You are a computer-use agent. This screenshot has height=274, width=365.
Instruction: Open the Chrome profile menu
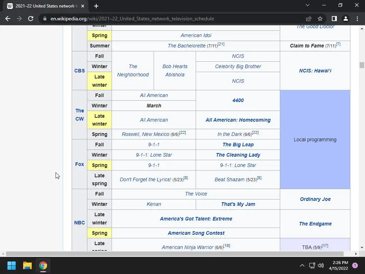(x=346, y=19)
